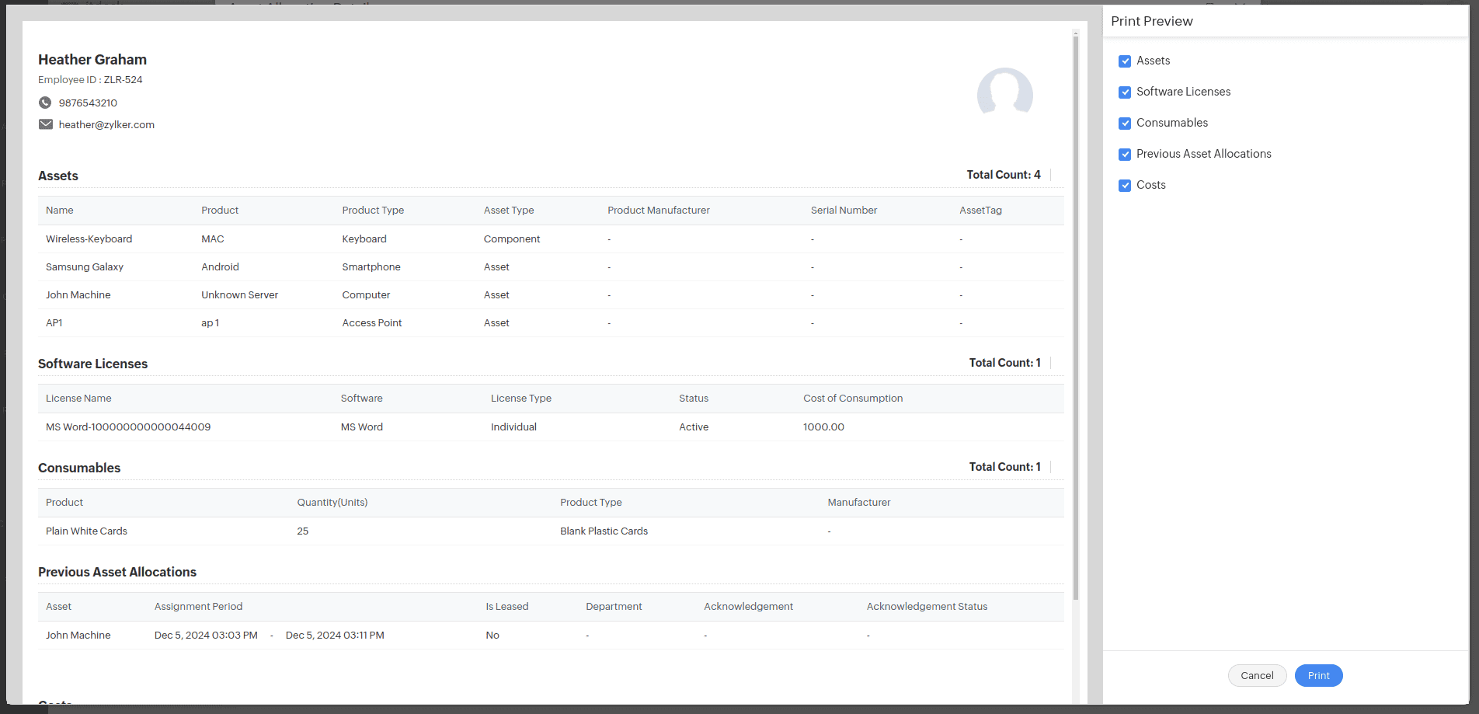Click the quantity value 25
The height and width of the screenshot is (714, 1479).
coord(303,531)
